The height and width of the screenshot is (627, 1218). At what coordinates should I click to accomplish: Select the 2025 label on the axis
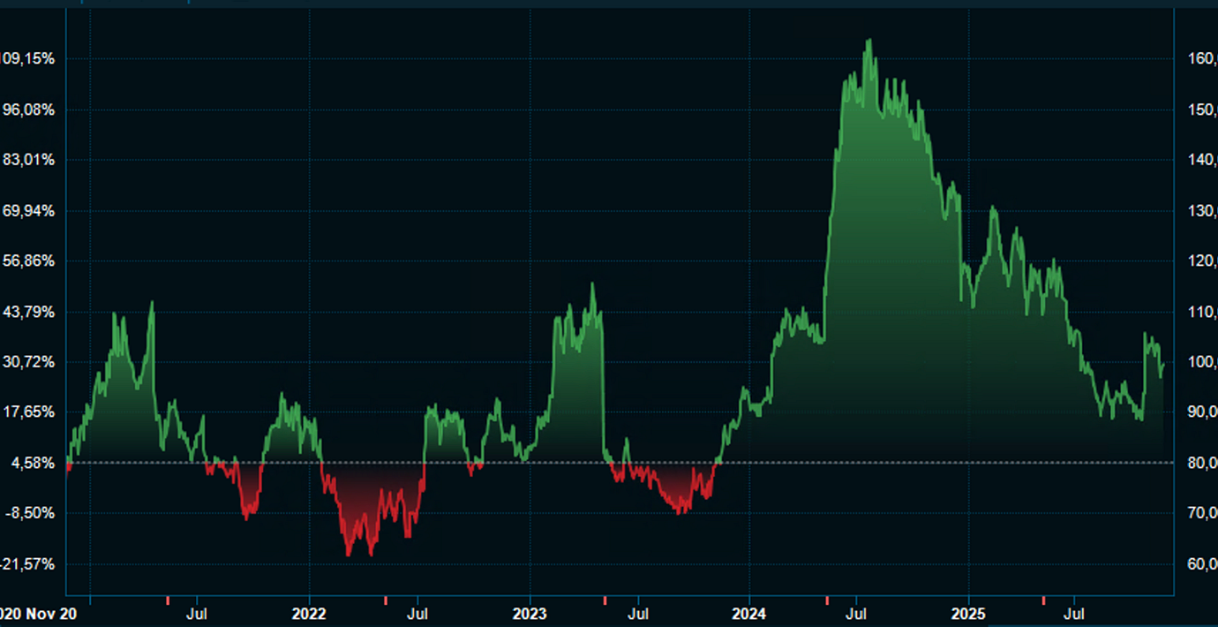pyautogui.click(x=967, y=613)
